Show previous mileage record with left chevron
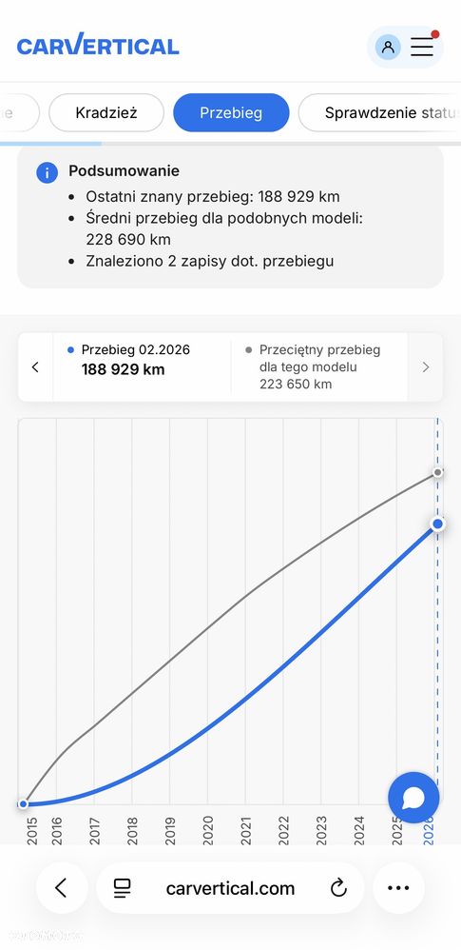This screenshot has width=461, height=950. (35, 367)
